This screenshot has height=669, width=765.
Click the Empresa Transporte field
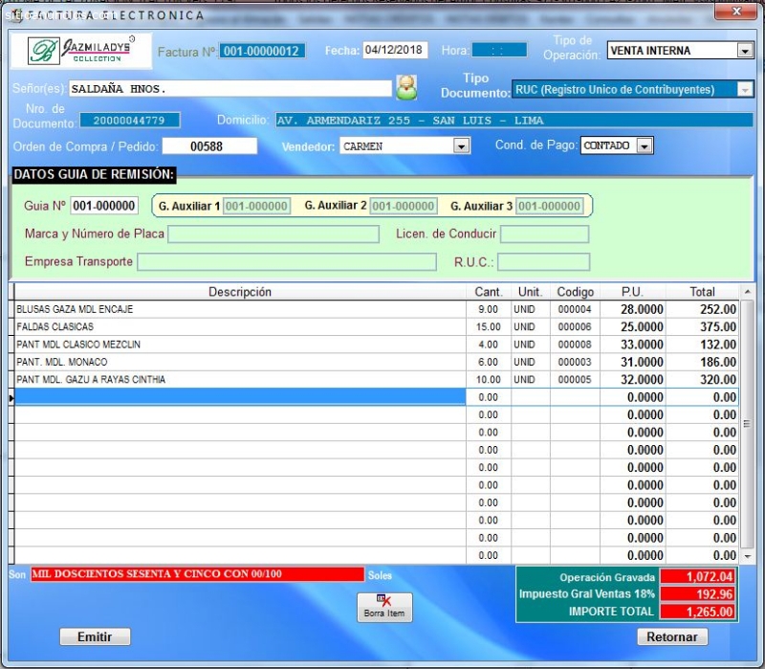click(x=287, y=261)
